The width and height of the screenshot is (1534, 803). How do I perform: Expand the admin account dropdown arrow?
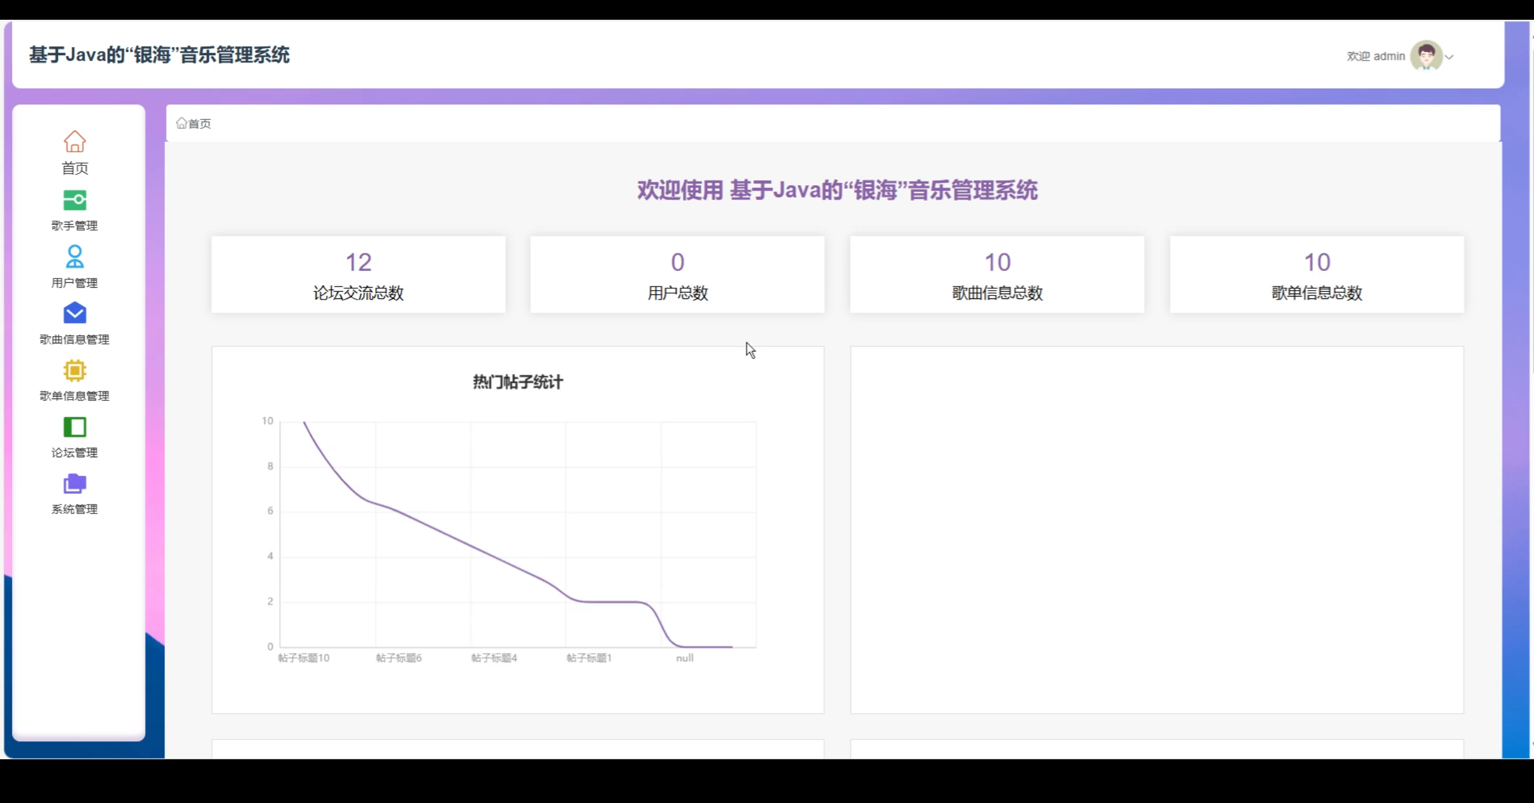(x=1450, y=57)
